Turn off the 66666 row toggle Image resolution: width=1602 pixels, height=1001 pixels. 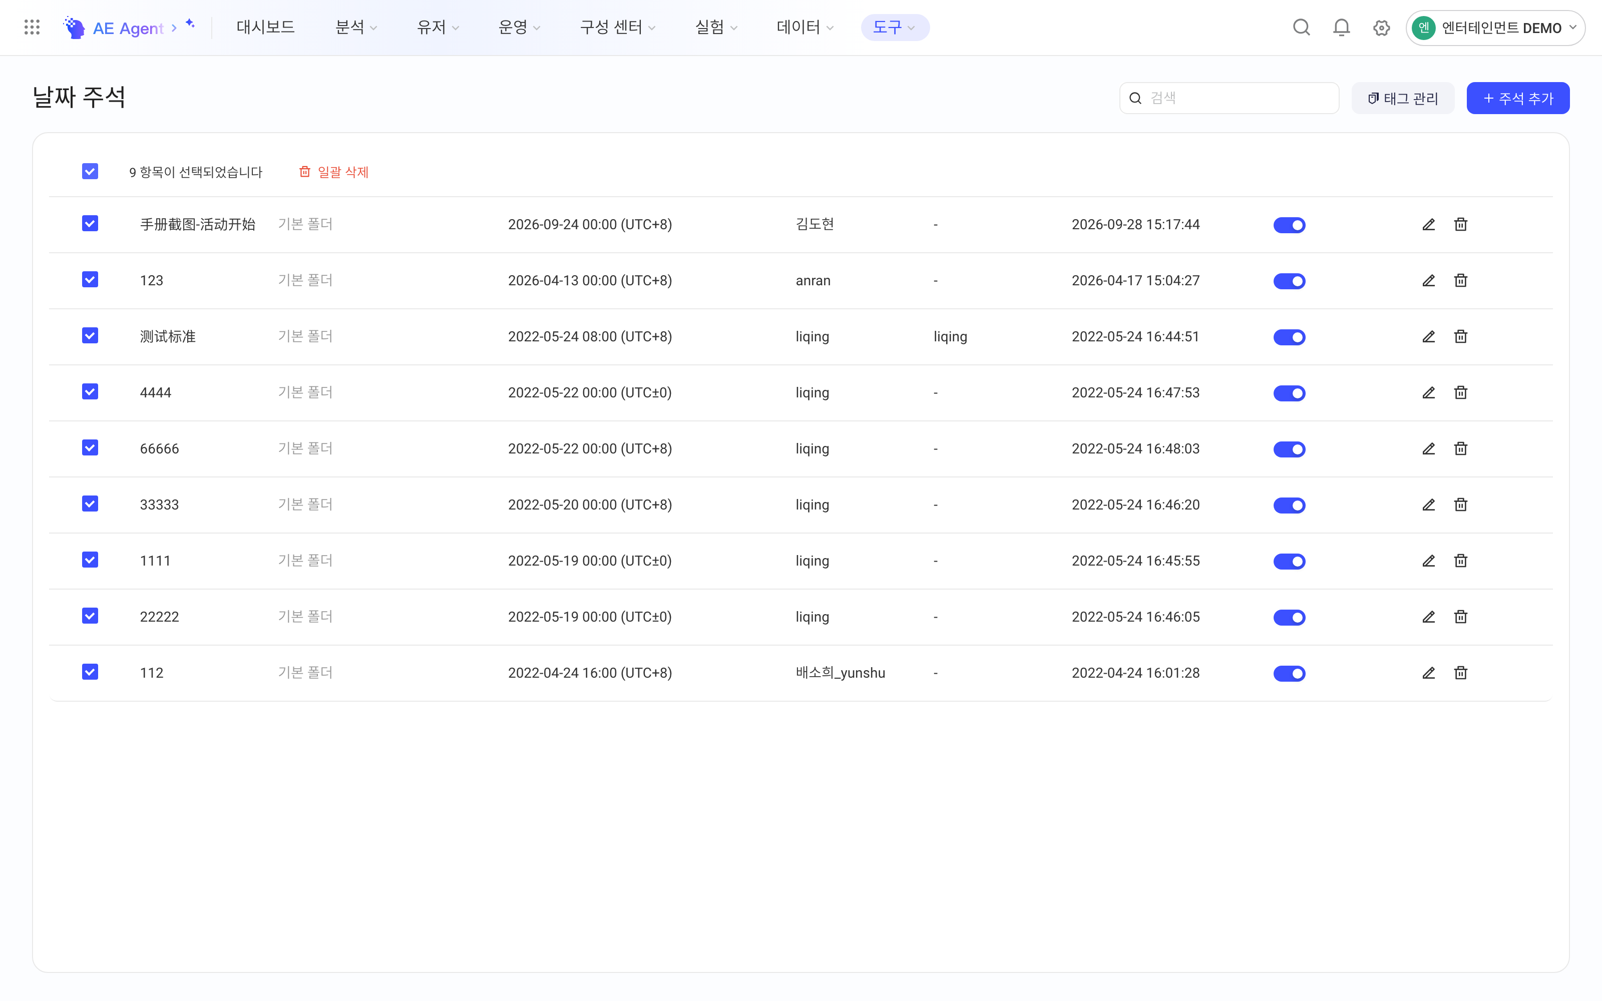pos(1289,449)
